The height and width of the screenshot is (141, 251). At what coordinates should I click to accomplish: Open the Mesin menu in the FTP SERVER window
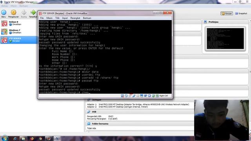tap(49, 18)
